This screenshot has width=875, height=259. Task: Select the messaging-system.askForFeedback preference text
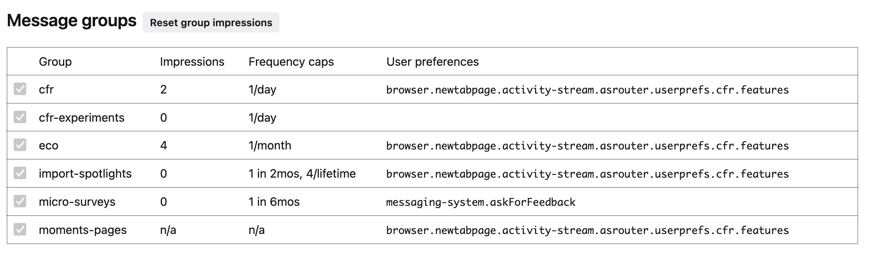click(481, 202)
